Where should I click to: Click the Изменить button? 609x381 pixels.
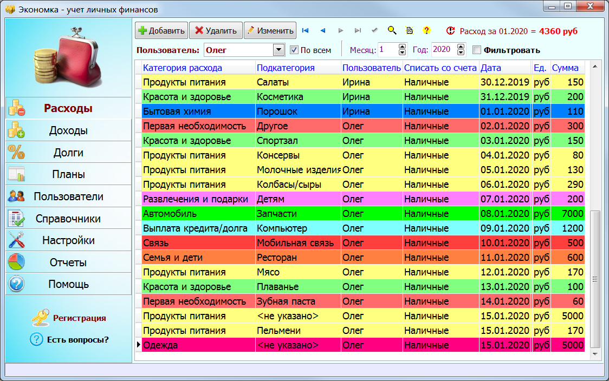[x=270, y=31]
